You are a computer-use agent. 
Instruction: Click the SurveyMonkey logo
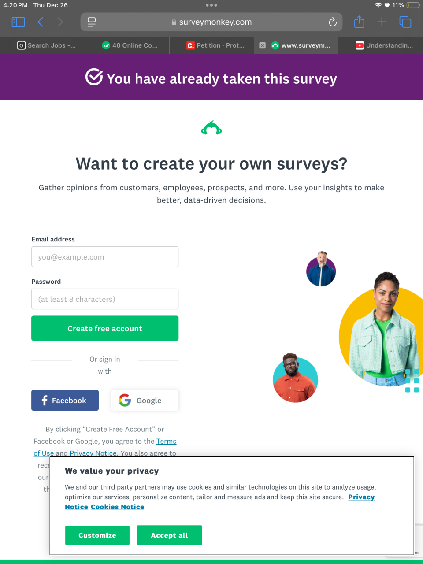[211, 128]
